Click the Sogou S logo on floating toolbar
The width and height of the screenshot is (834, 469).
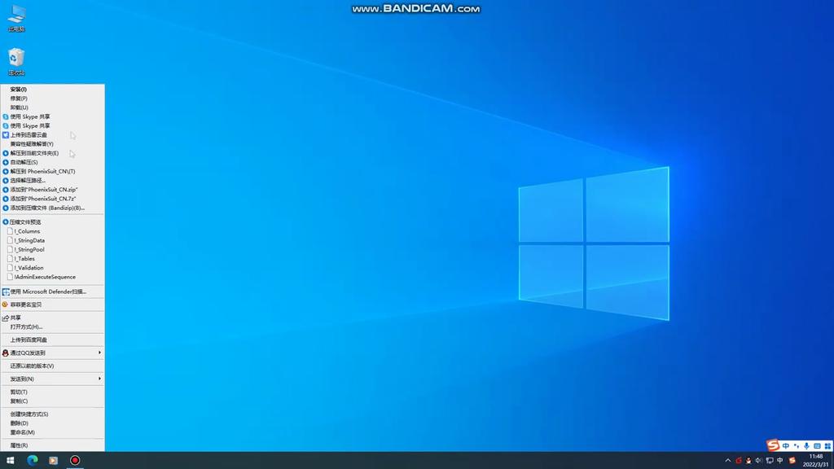tap(773, 445)
